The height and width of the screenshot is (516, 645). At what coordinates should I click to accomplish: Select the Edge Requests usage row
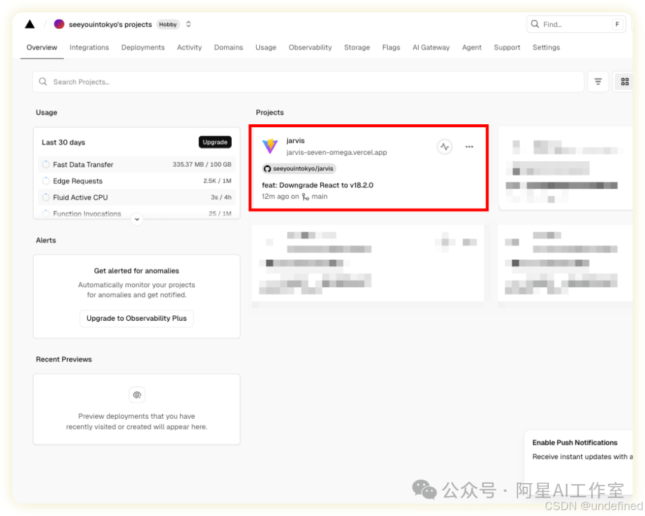pos(137,181)
